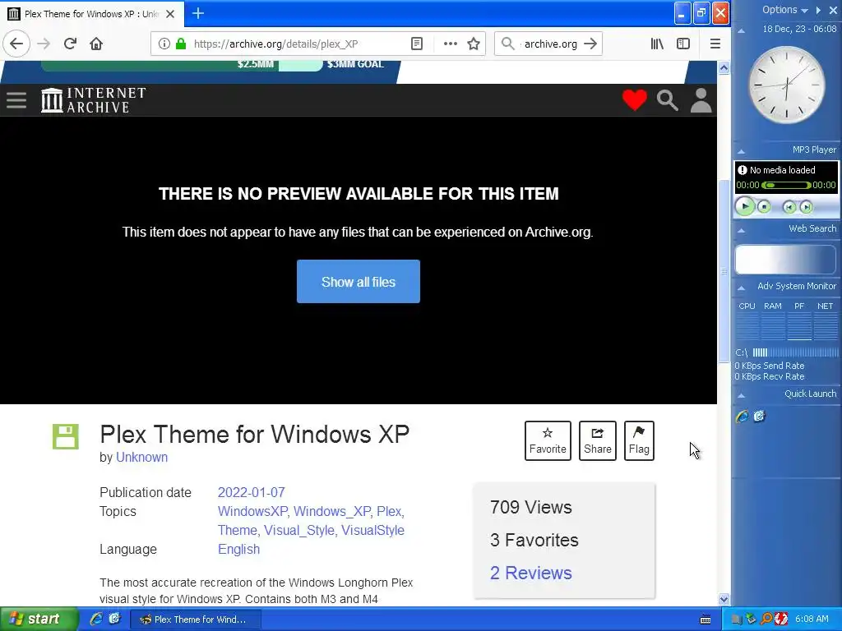This screenshot has height=631, width=842.
Task: Open the 2 Reviews link
Action: click(x=530, y=573)
